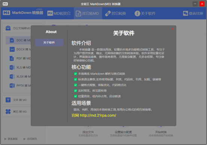
Task: Expand the 文本 转 MD category
Action: pyautogui.click(x=17, y=100)
